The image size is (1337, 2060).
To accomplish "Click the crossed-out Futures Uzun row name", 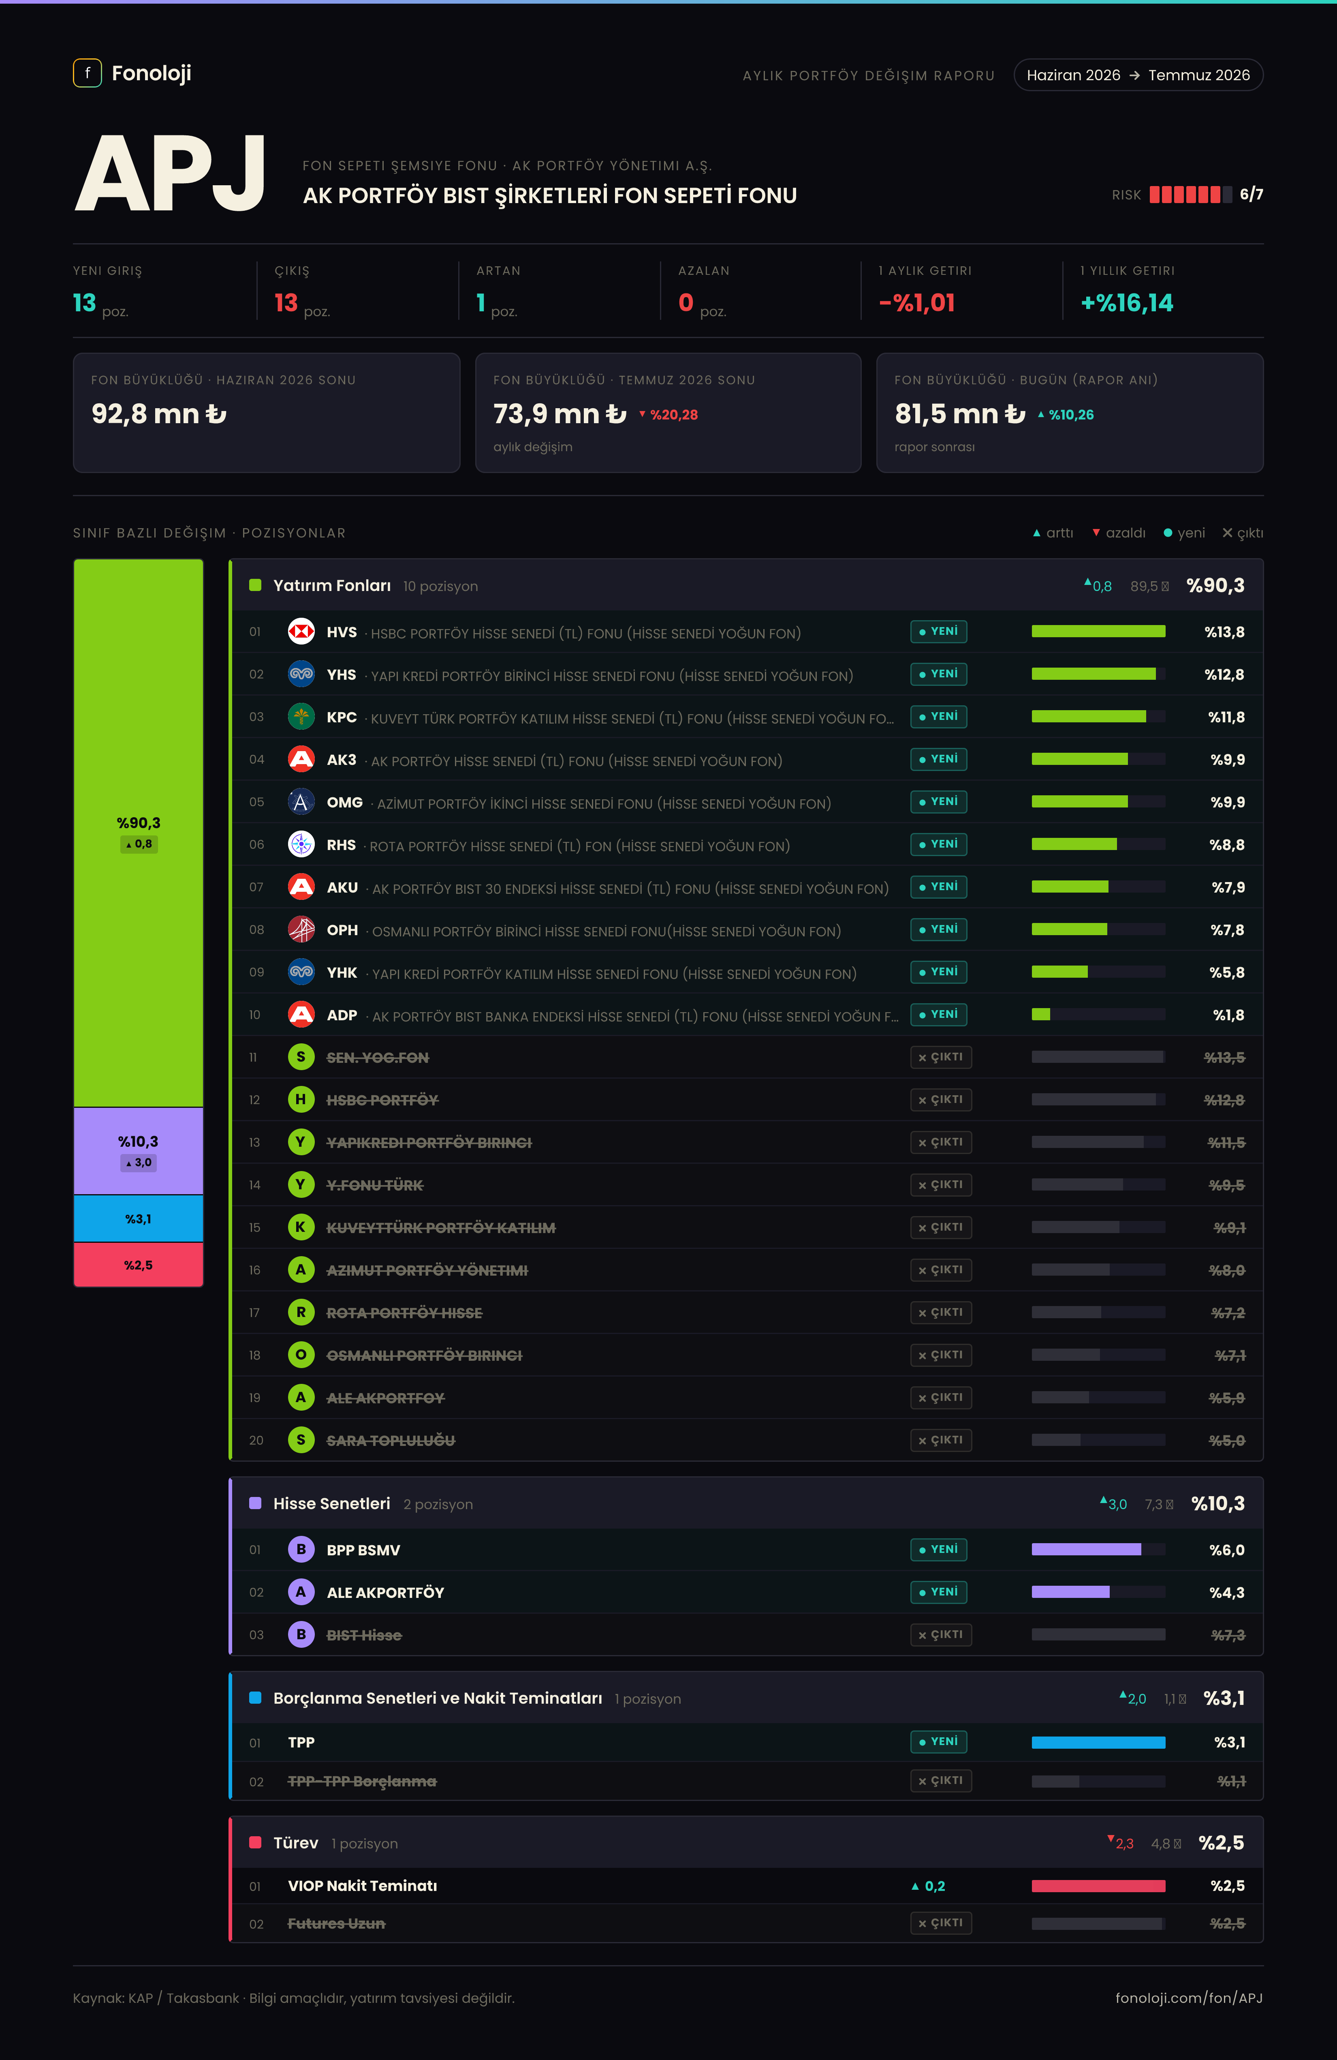I will pyautogui.click(x=337, y=1923).
